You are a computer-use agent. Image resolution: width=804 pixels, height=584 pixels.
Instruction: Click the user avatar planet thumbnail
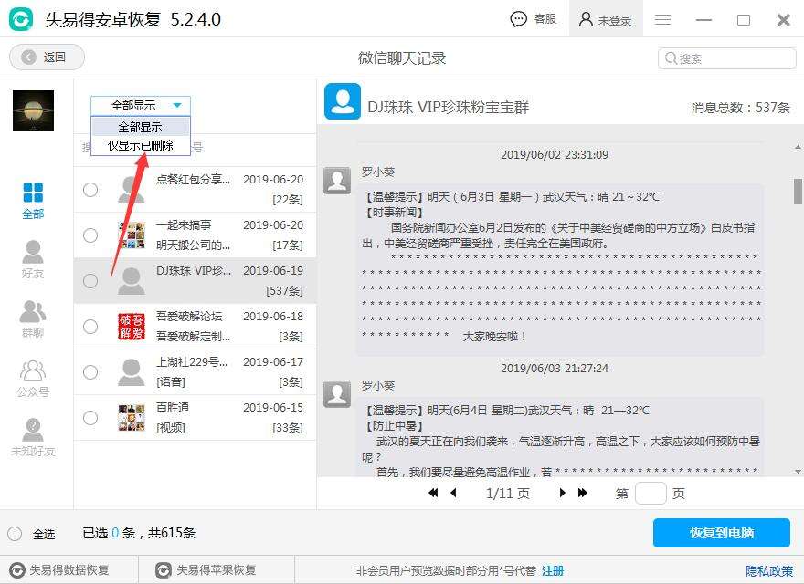click(33, 110)
